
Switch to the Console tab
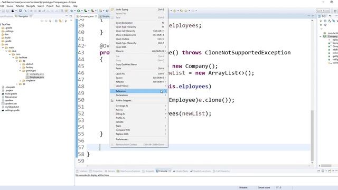[163, 171]
